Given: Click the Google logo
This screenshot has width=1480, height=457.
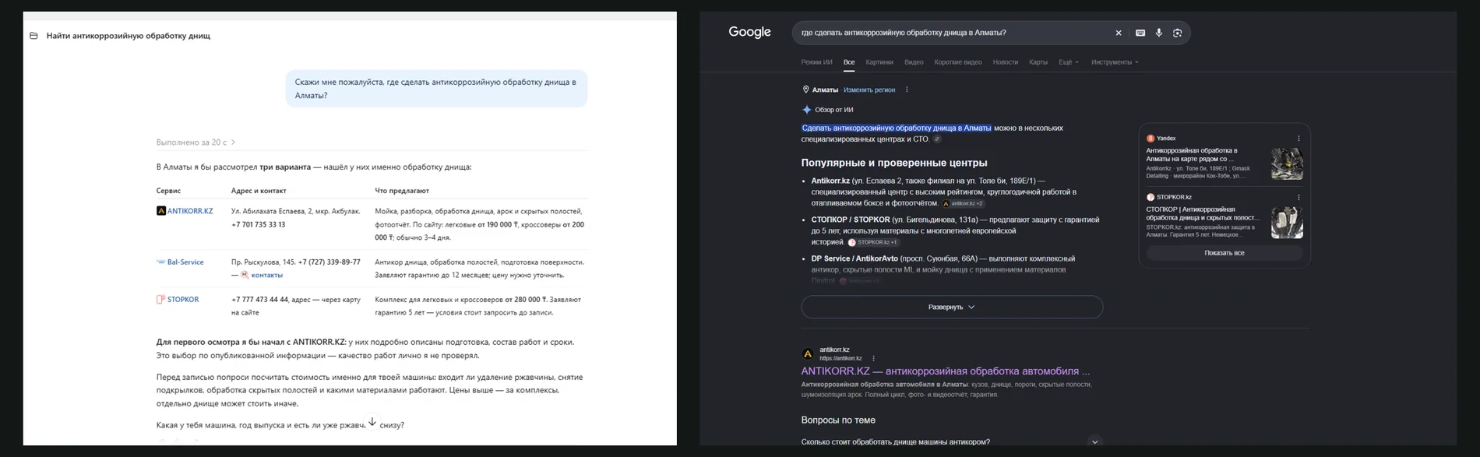Looking at the screenshot, I should pyautogui.click(x=749, y=32).
